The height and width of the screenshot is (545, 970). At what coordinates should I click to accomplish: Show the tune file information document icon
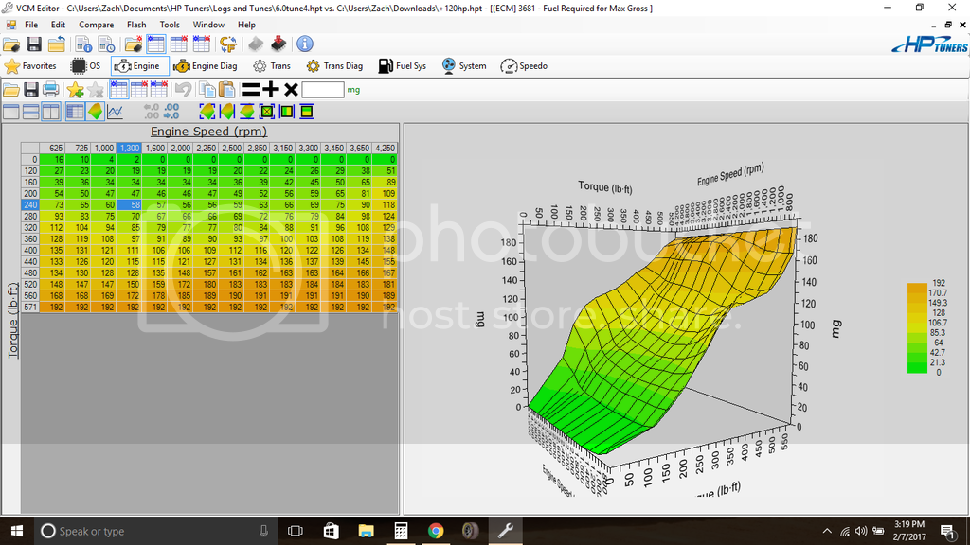(x=83, y=44)
